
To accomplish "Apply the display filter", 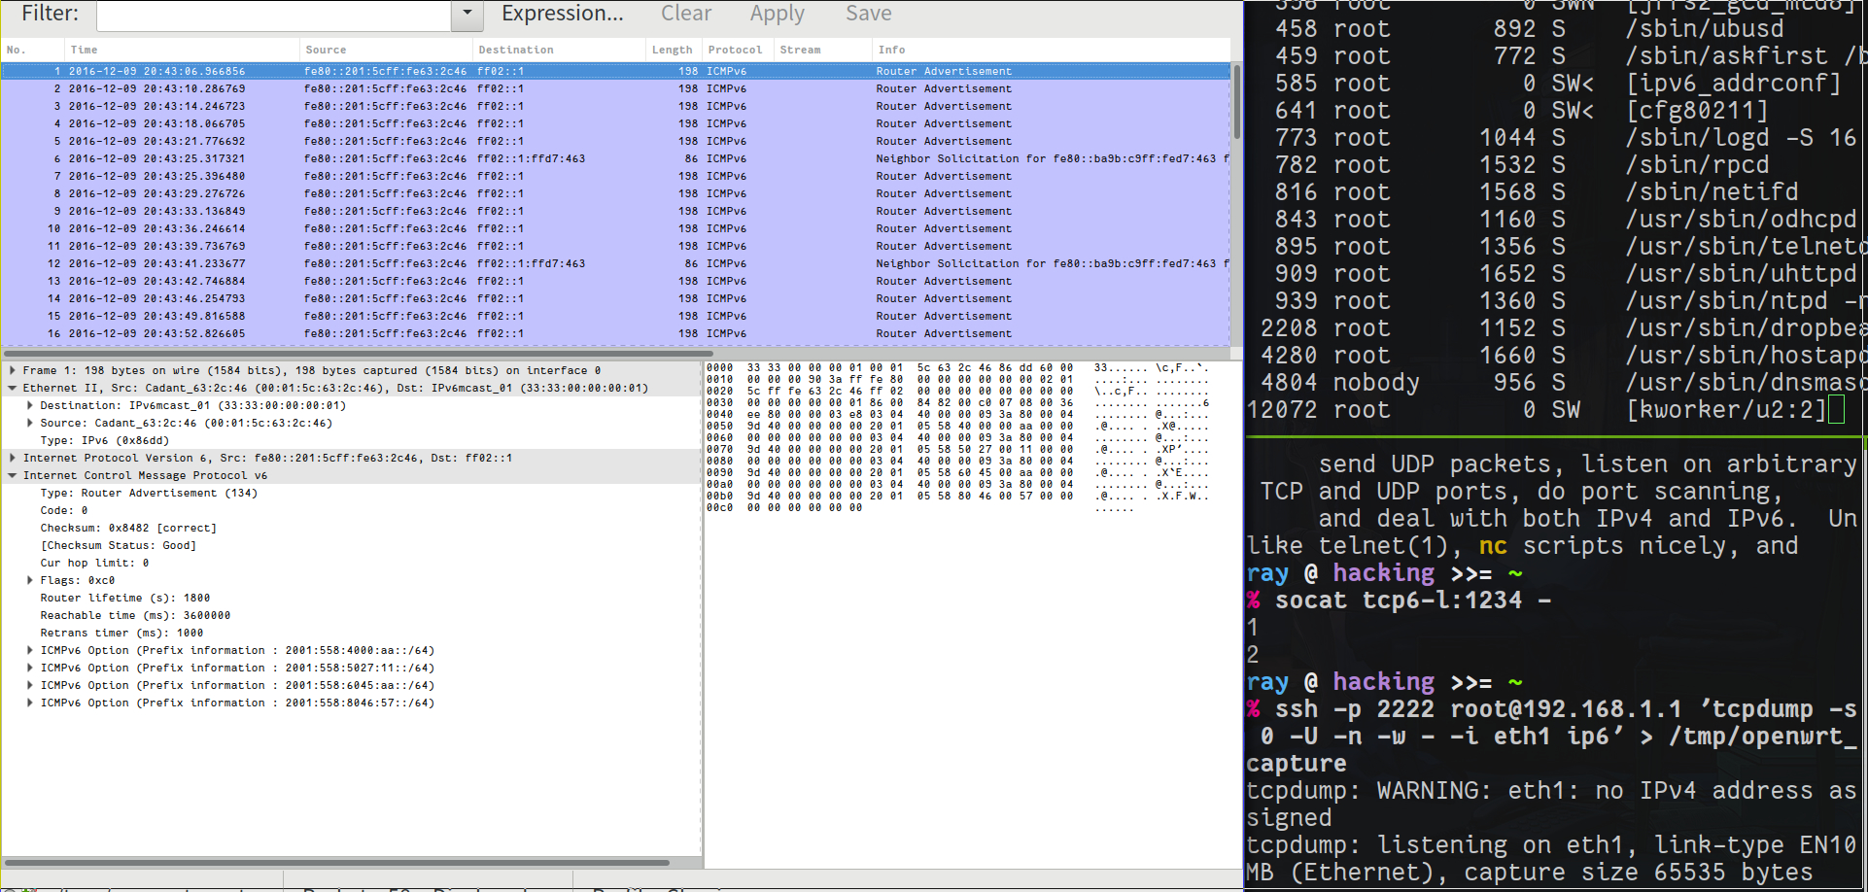I will click(x=777, y=14).
